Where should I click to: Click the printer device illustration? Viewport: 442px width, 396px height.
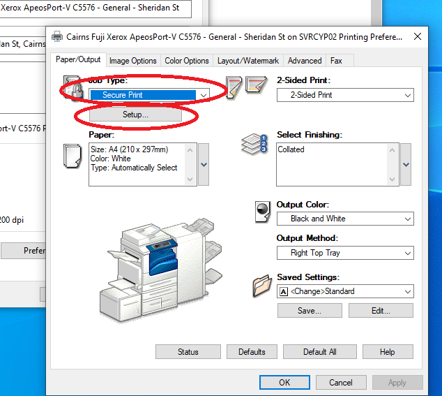[161, 270]
